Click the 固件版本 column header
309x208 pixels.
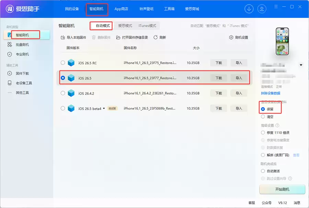[x=73, y=48]
